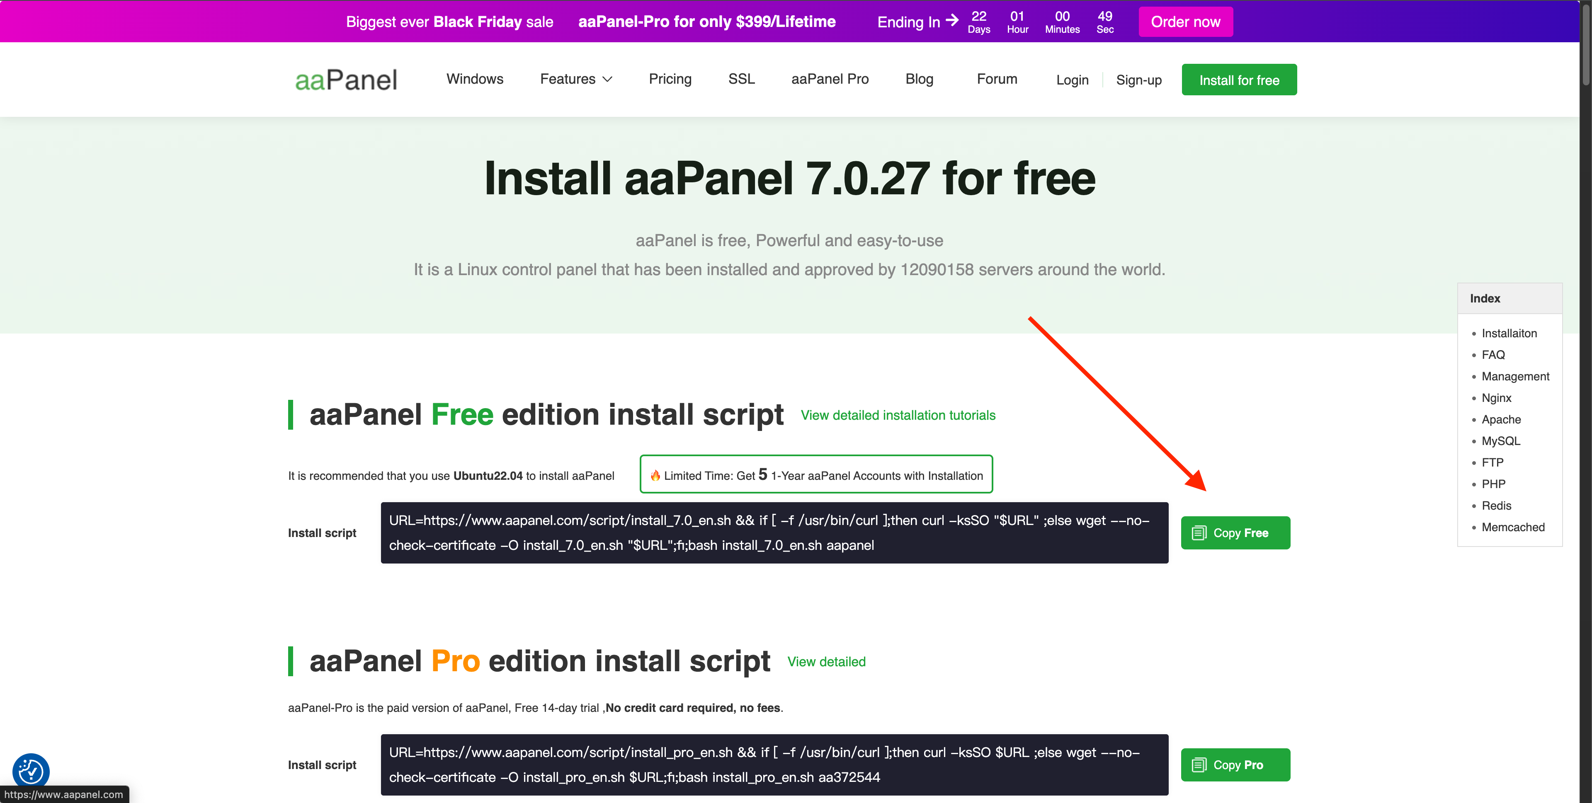Viewport: 1592px width, 803px height.
Task: Jump to FAQ in Index
Action: tap(1492, 355)
